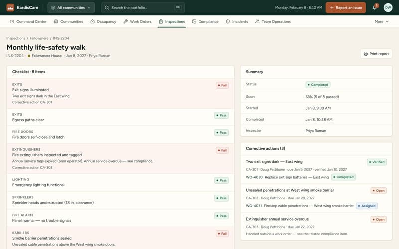The height and width of the screenshot is (249, 399).
Task: Open Corrective action CA-303 link
Action: [x=32, y=167]
